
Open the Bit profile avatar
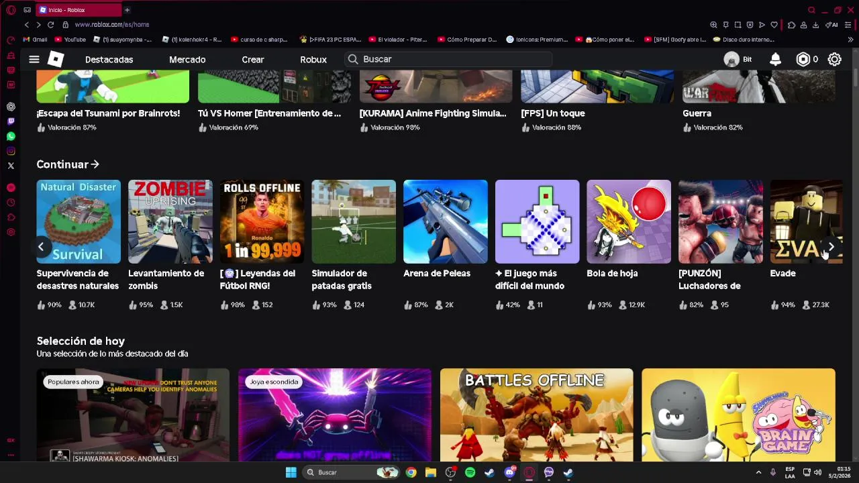pyautogui.click(x=731, y=59)
